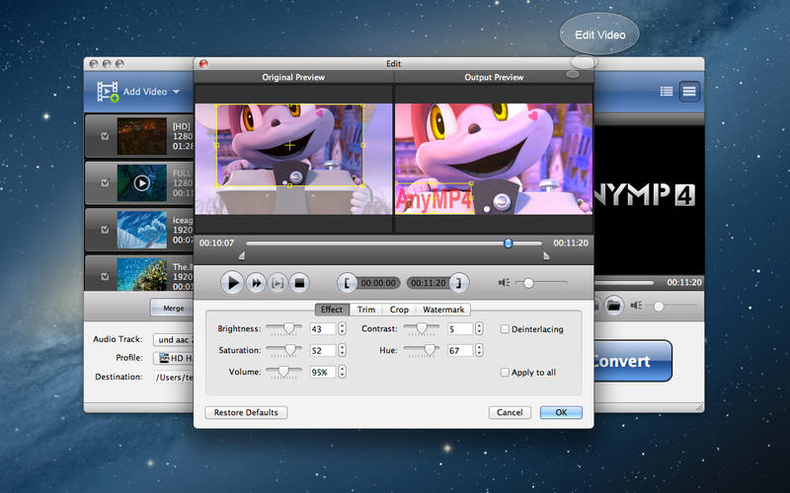790x493 pixels.
Task: Click the Add Video filmstrip icon
Action: 107,92
